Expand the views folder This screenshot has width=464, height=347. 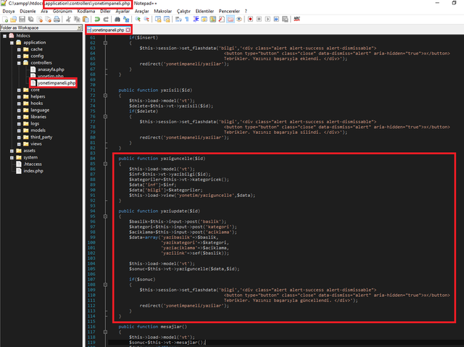coord(19,144)
